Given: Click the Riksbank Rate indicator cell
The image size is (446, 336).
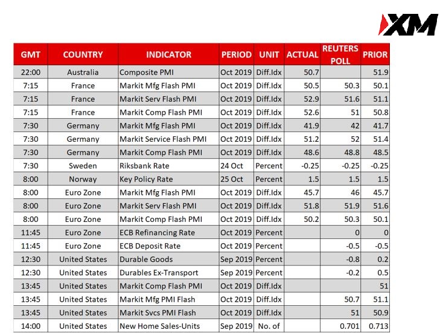Looking at the screenshot, I should click(168, 166).
